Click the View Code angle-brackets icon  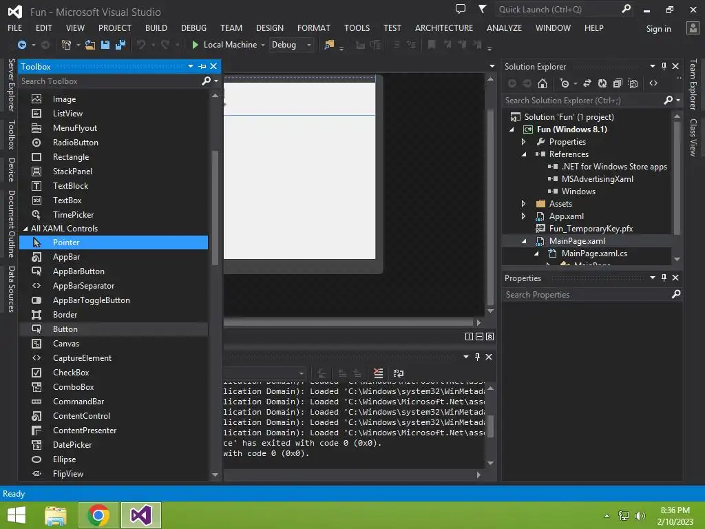click(x=653, y=83)
